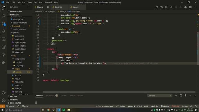
Task: Maximize terminal panel with up chevron
Action: coord(190,96)
